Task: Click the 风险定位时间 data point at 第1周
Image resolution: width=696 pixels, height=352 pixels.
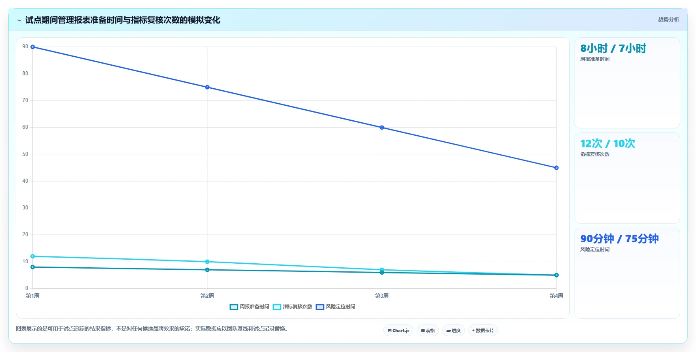Action: pos(32,47)
